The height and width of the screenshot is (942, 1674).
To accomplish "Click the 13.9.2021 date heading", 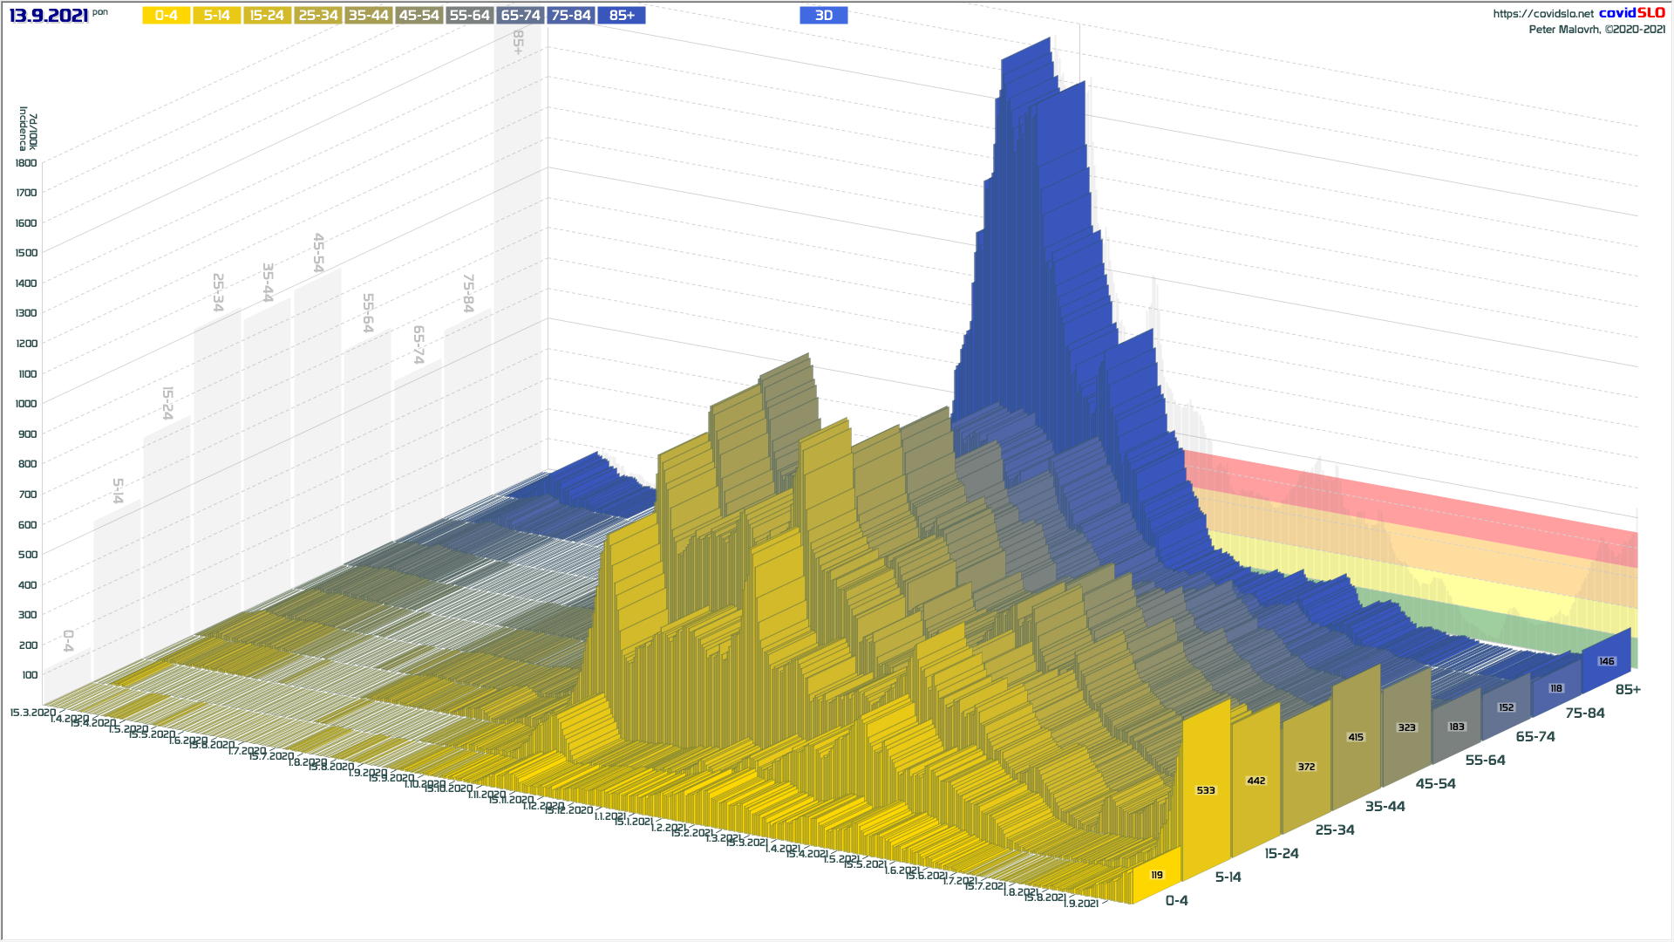I will point(49,16).
